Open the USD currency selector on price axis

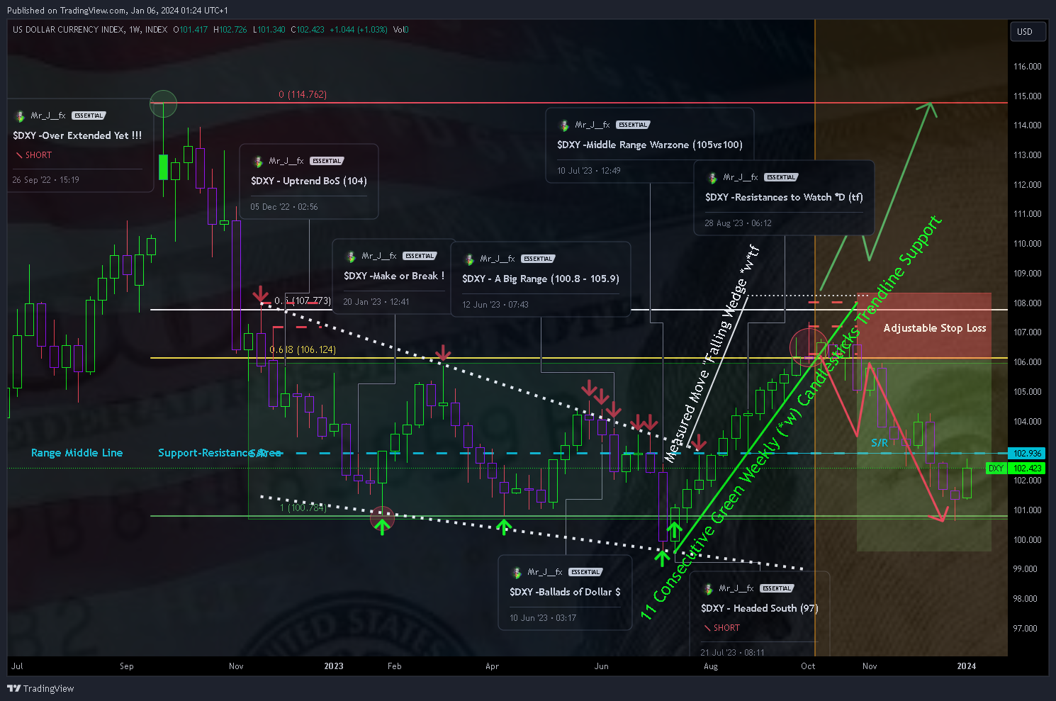[1027, 32]
